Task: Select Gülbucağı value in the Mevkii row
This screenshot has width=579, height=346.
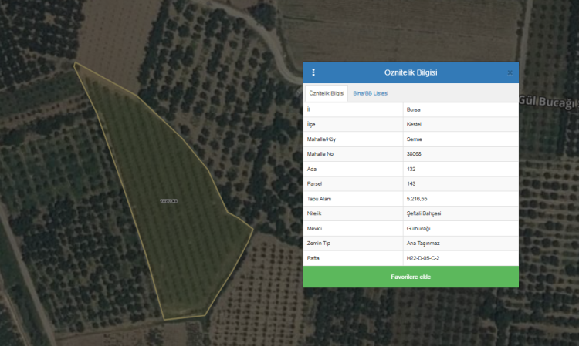Action: click(419, 228)
